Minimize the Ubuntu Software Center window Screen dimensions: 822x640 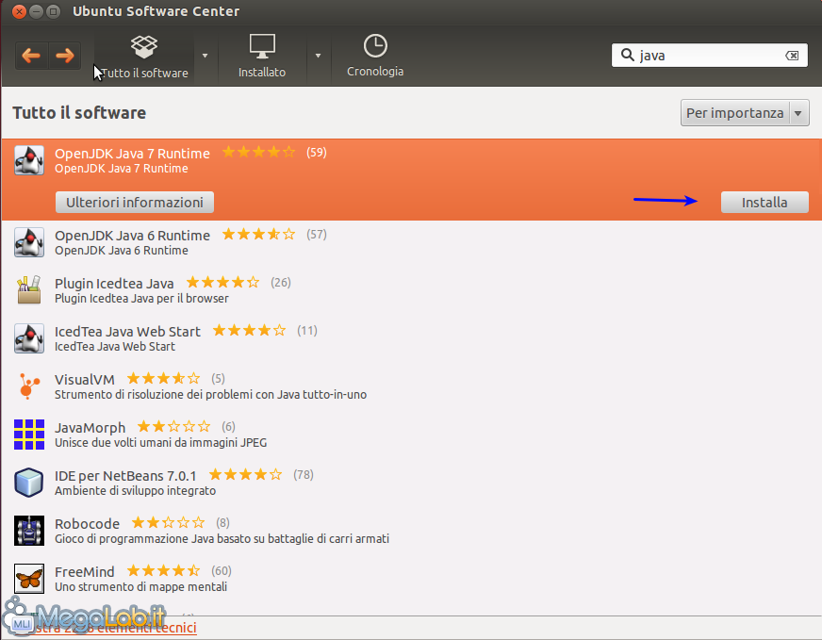[x=36, y=11]
